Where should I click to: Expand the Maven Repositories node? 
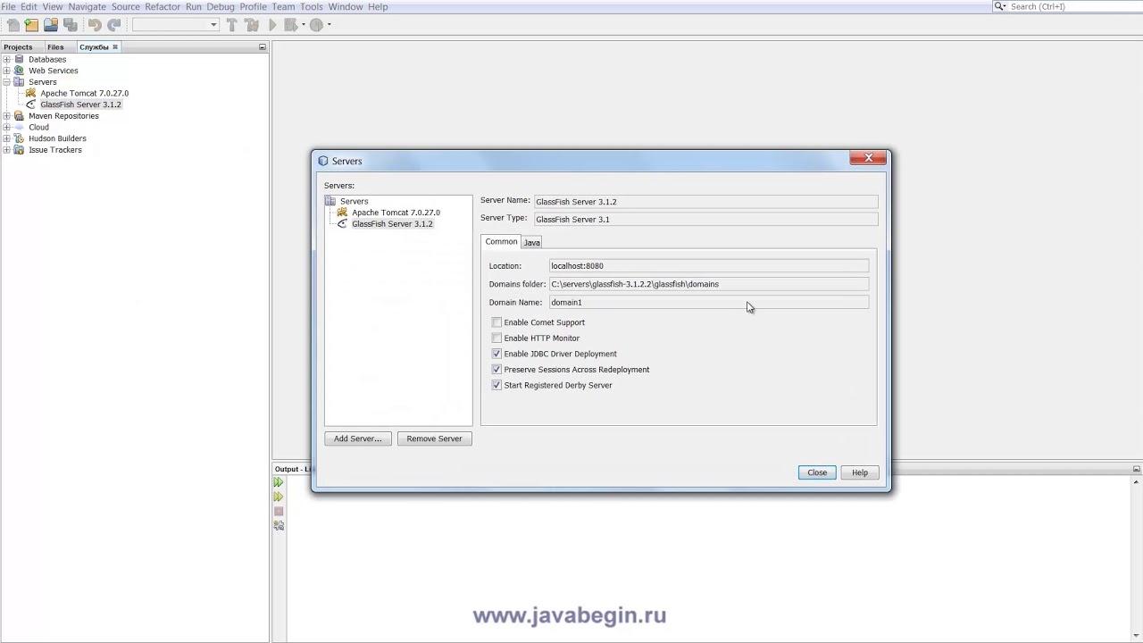6,116
